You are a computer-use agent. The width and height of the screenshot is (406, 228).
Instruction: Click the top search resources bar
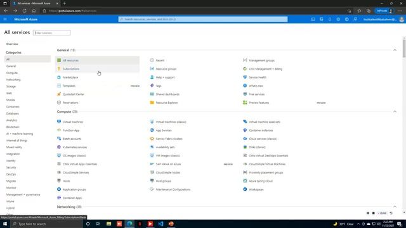click(203, 20)
